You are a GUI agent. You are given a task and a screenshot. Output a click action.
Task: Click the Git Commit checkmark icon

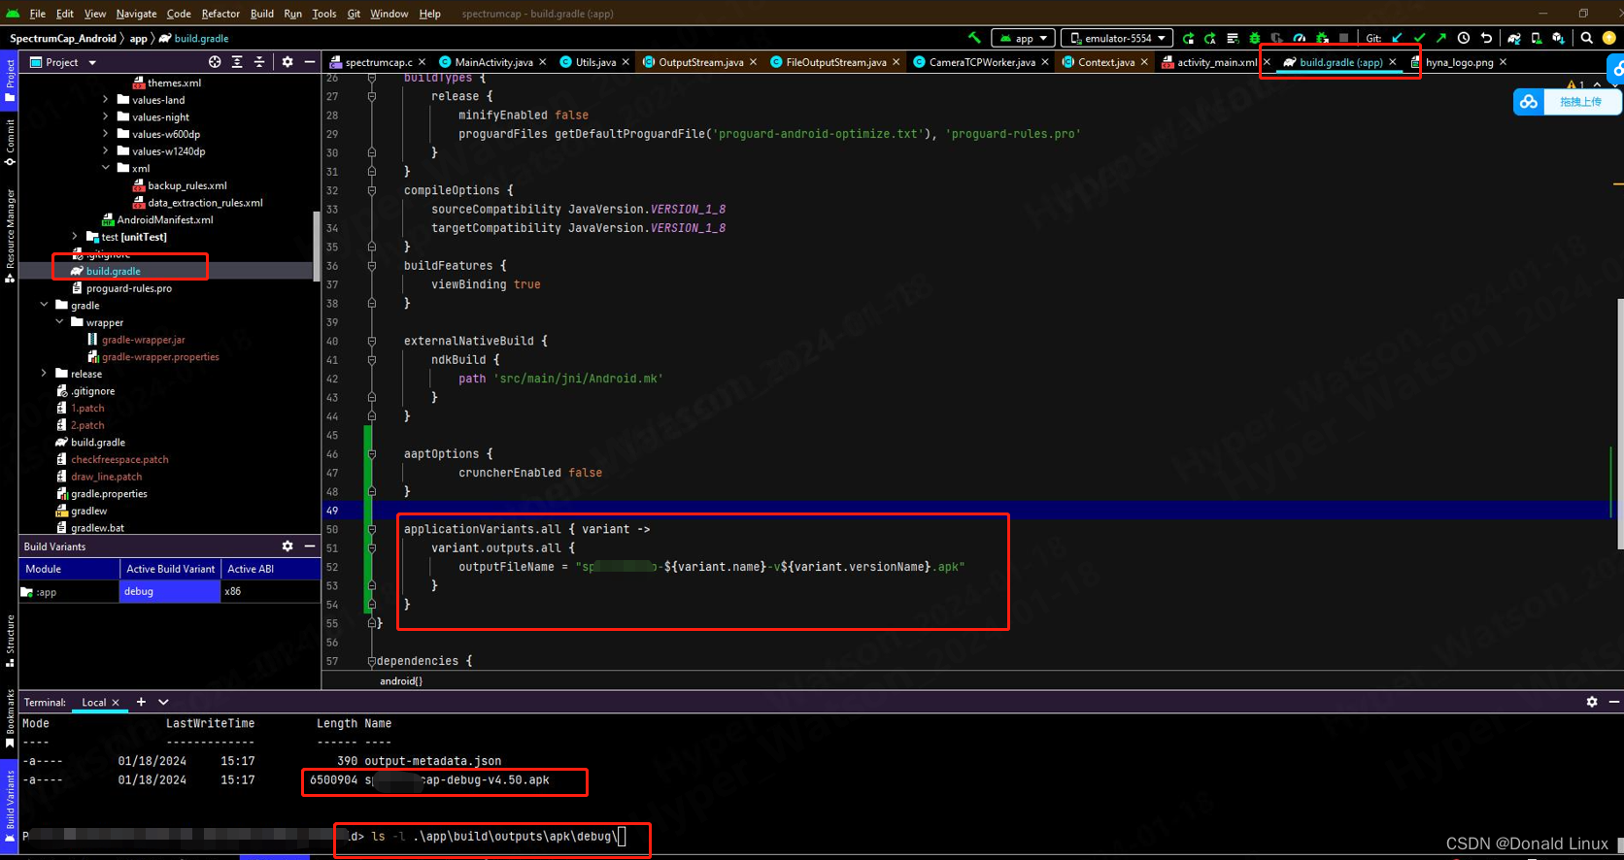click(x=1419, y=38)
